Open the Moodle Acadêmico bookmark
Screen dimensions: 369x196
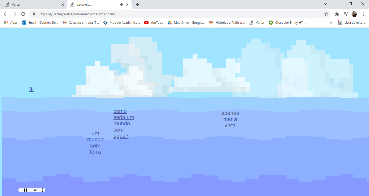[122, 23]
